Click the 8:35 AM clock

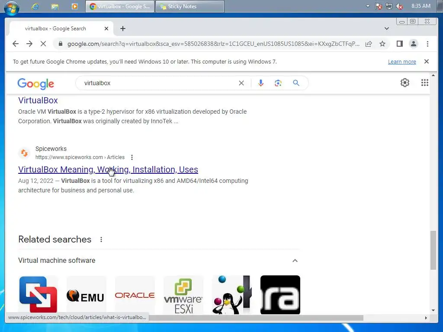click(x=421, y=6)
